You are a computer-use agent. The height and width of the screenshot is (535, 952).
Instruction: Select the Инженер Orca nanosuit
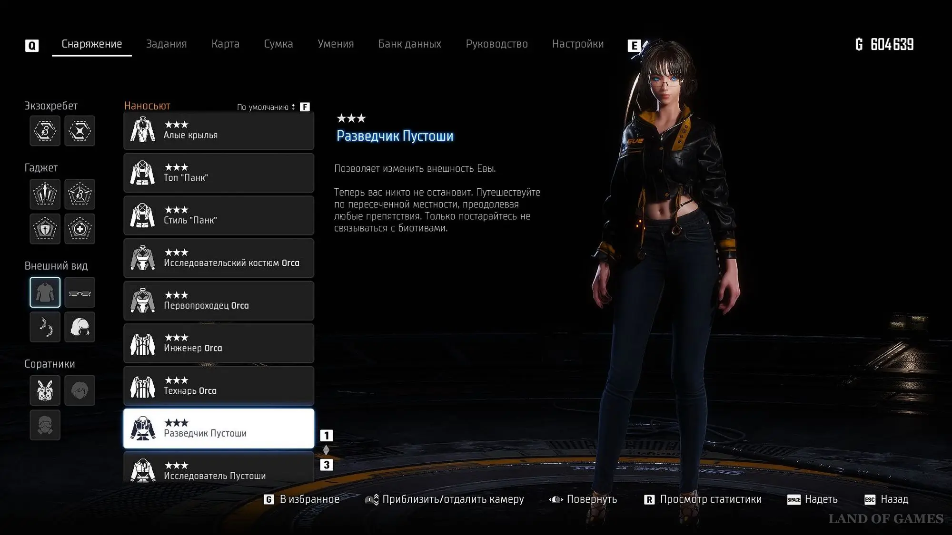[219, 343]
